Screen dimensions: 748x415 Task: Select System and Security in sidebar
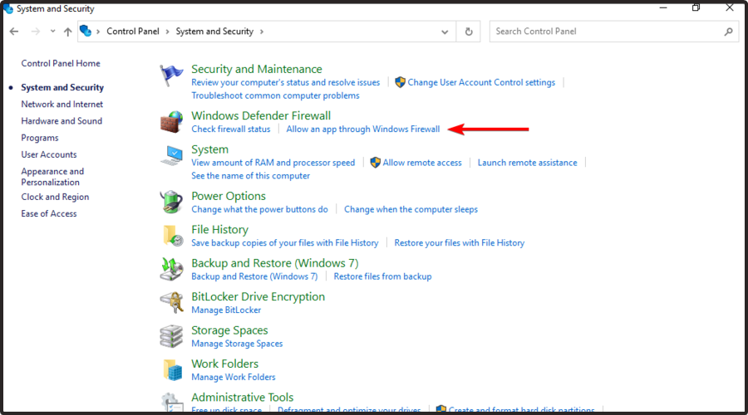62,87
